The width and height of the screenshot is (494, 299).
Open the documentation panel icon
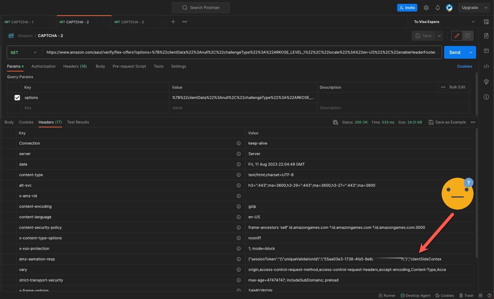click(x=486, y=36)
